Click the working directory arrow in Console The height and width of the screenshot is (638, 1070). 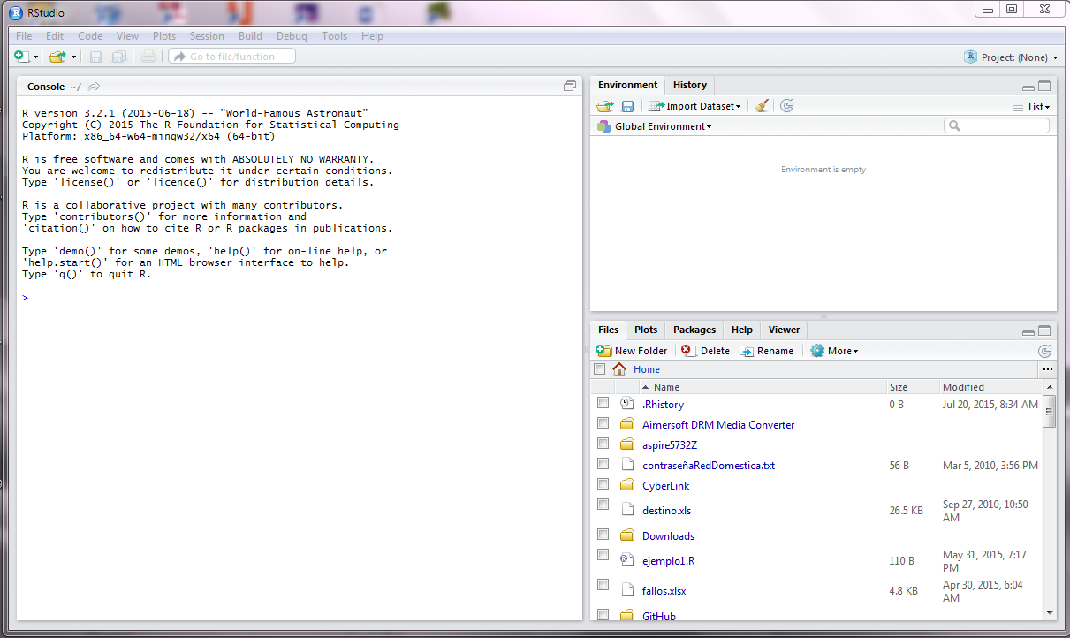tap(95, 87)
